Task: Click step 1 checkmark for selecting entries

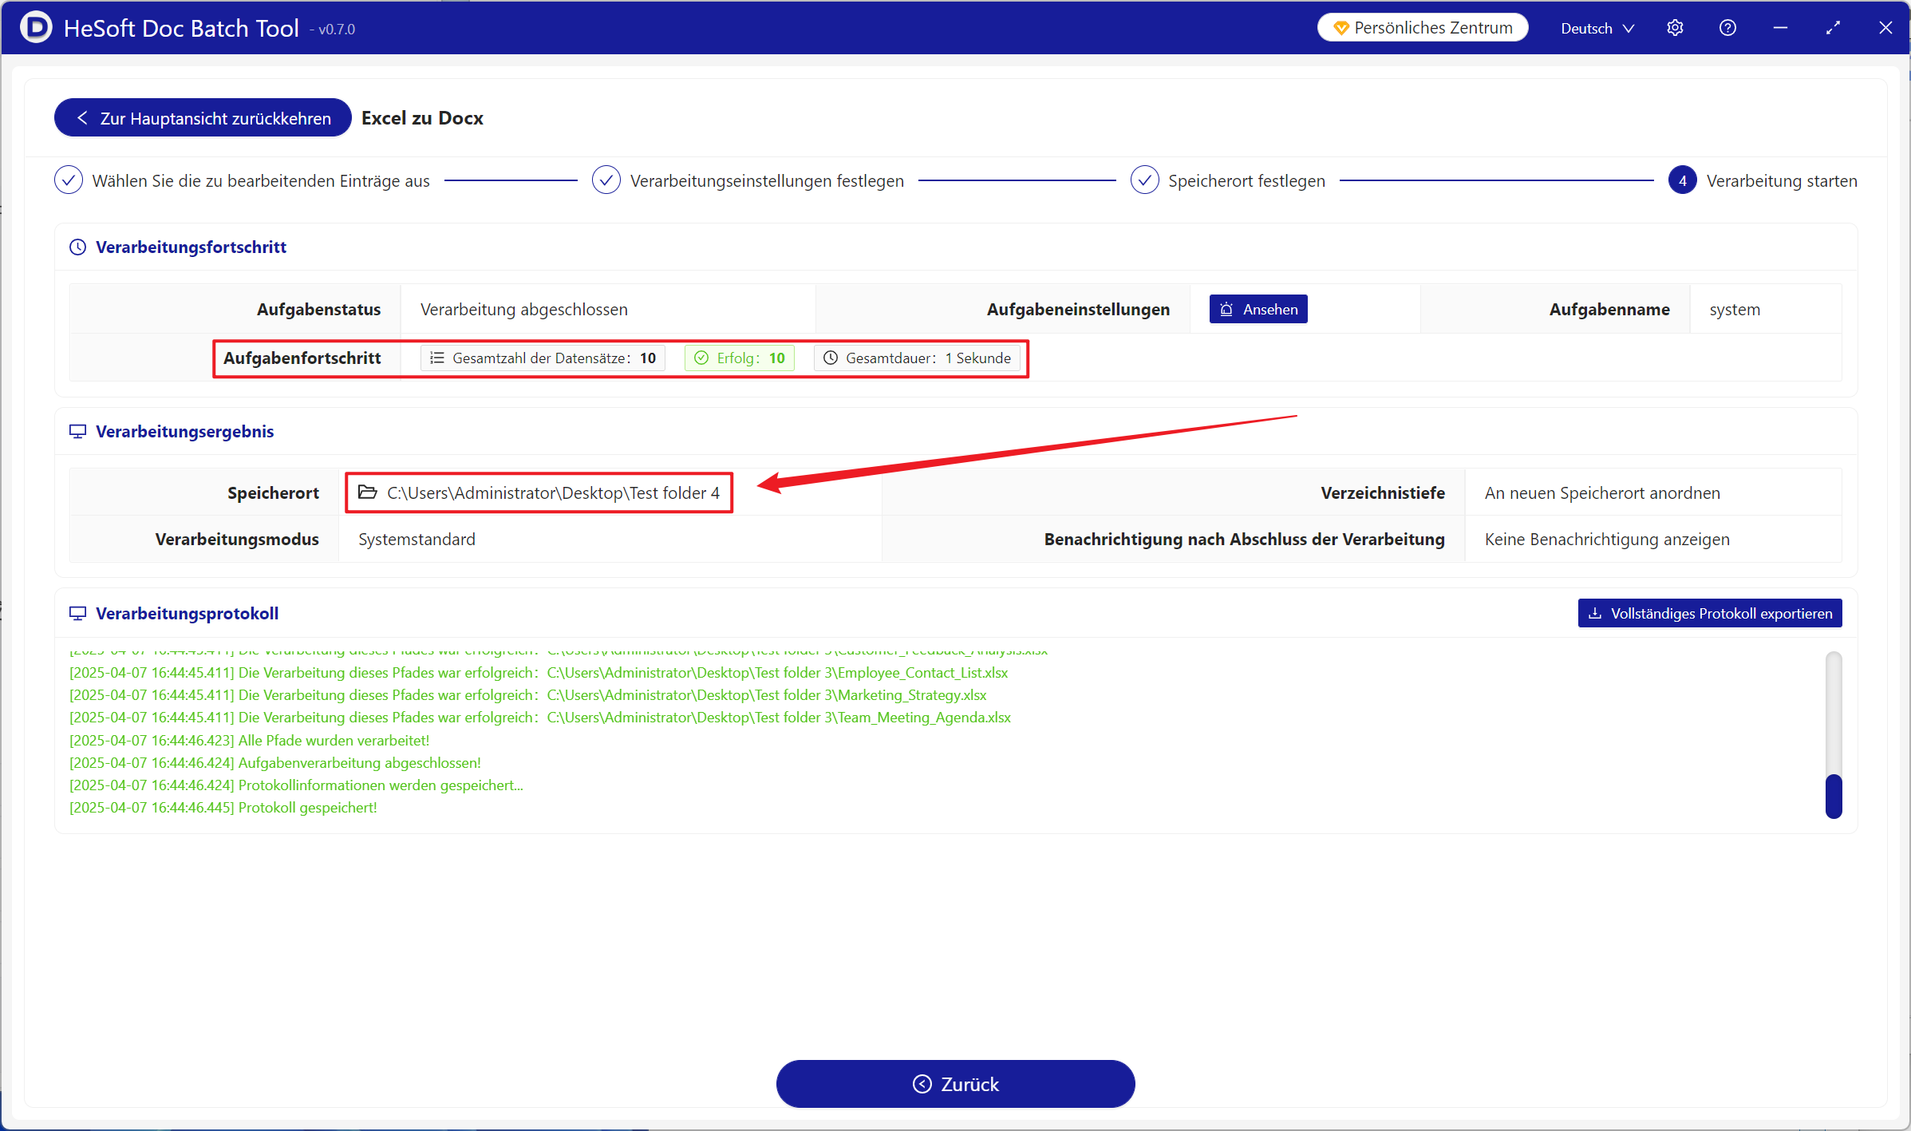Action: click(69, 180)
